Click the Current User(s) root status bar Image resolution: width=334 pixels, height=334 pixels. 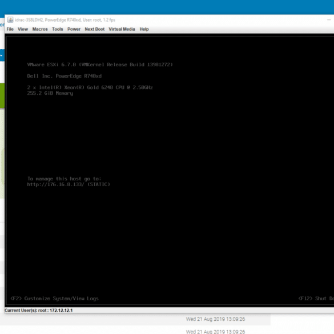(39, 311)
